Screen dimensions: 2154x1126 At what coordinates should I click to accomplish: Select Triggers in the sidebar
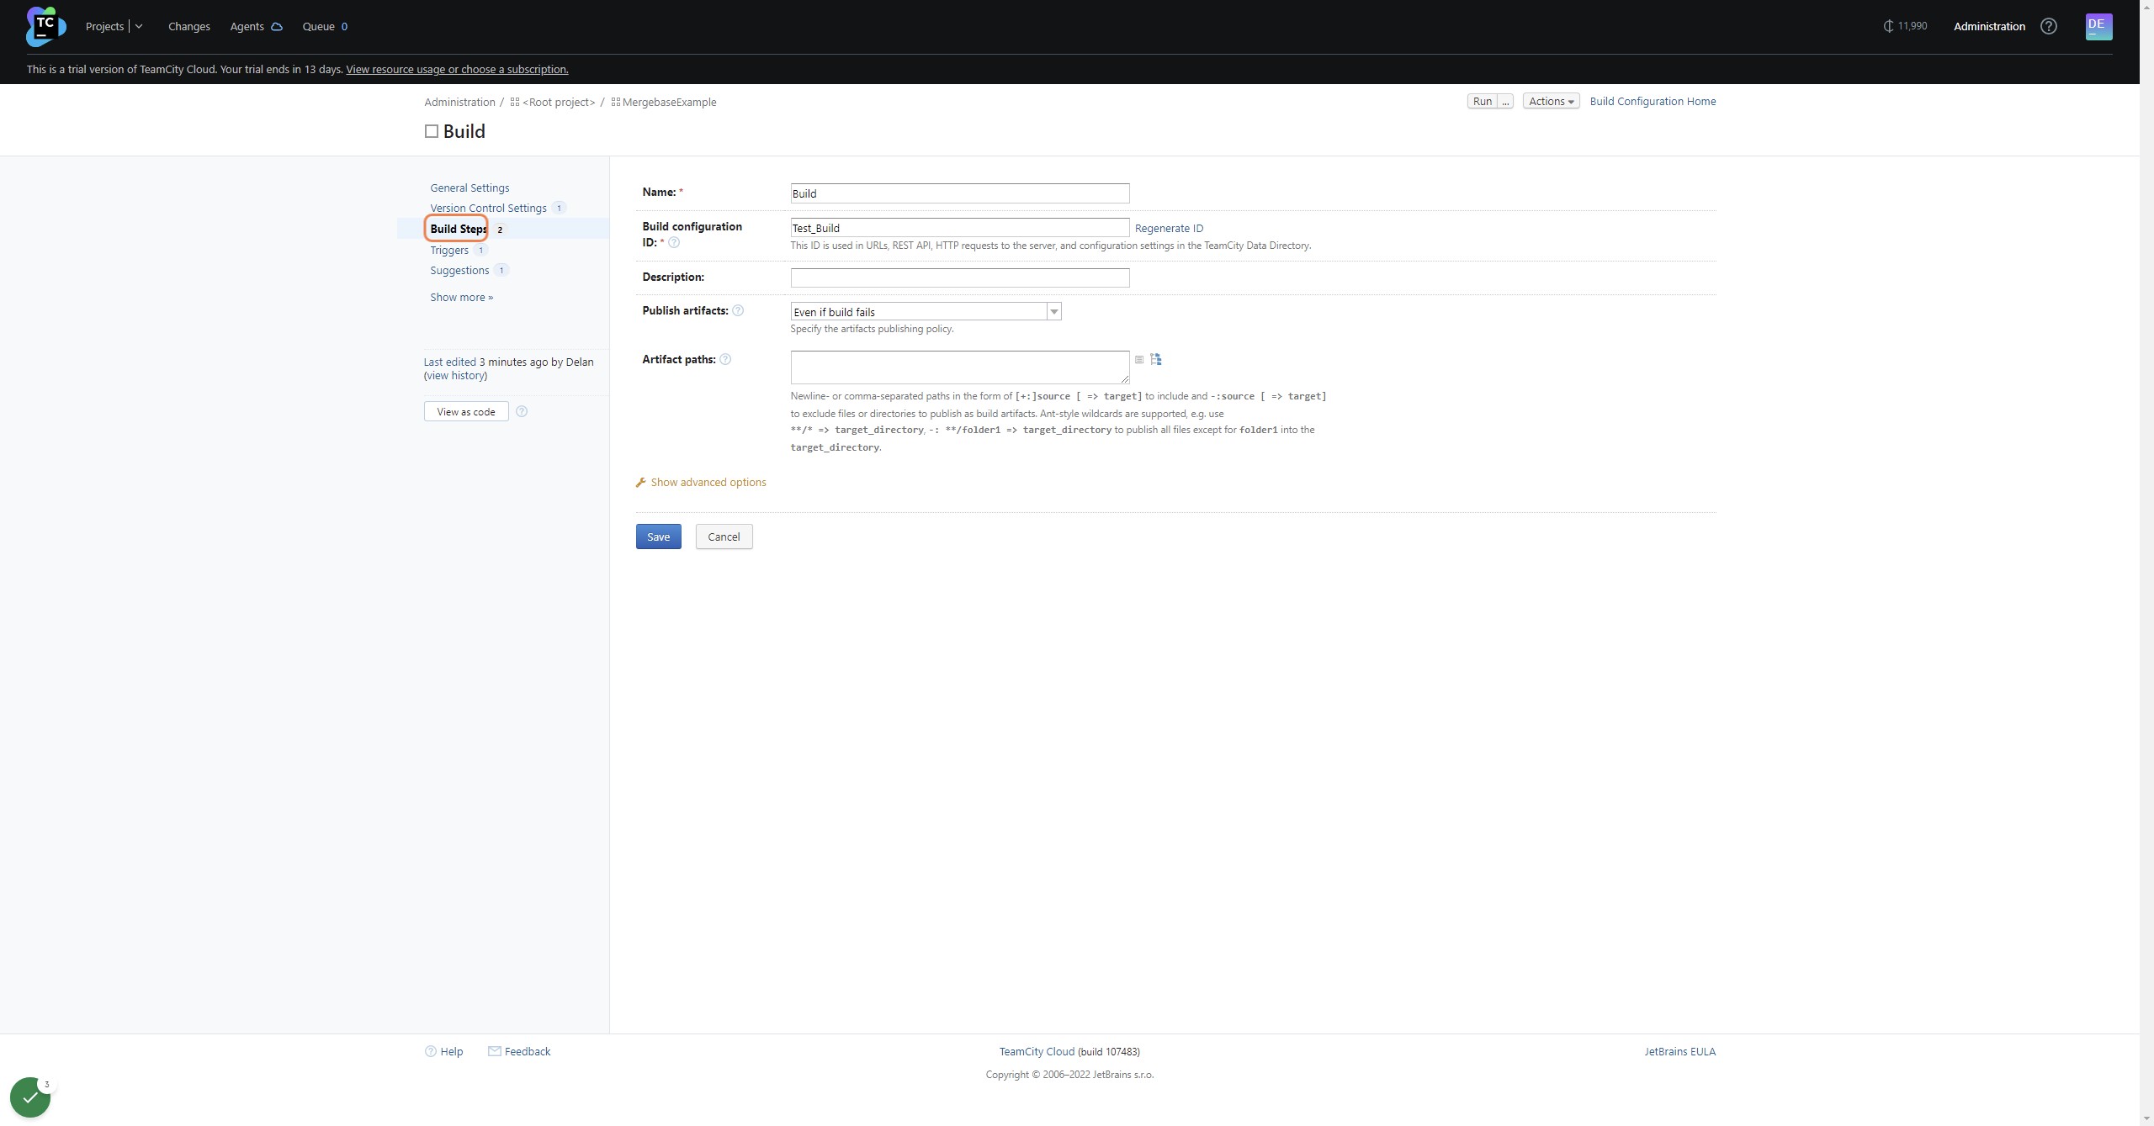(x=449, y=250)
